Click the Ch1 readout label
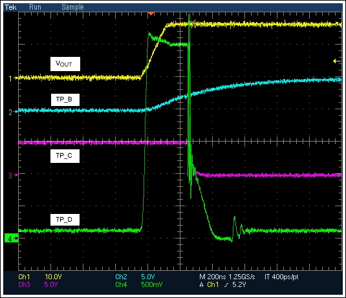Viewport: 346px width, 298px height. [24, 277]
